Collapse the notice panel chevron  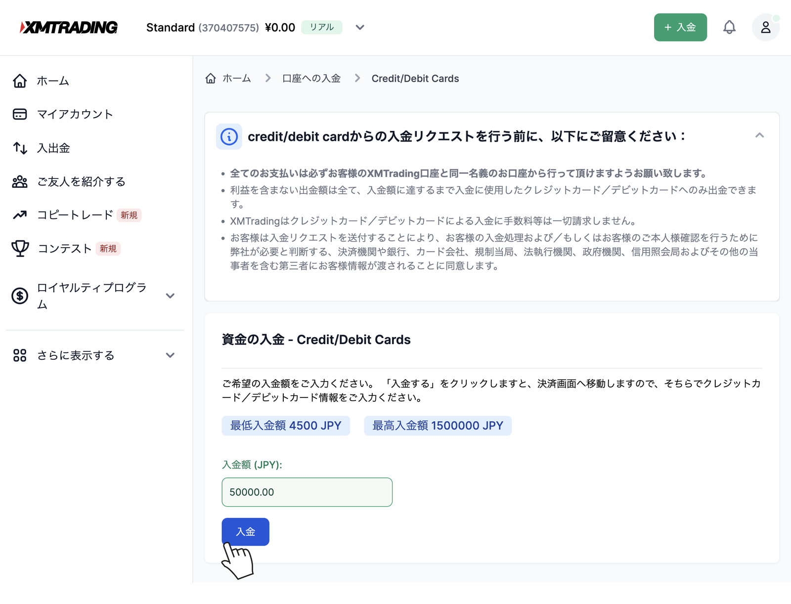[759, 135]
